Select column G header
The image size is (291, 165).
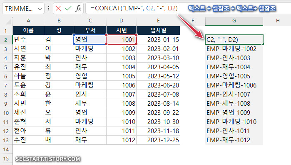click(x=234, y=21)
